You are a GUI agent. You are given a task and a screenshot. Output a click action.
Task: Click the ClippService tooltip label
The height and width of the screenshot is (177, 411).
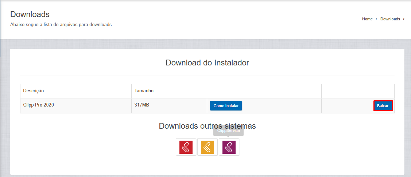click(x=228, y=131)
